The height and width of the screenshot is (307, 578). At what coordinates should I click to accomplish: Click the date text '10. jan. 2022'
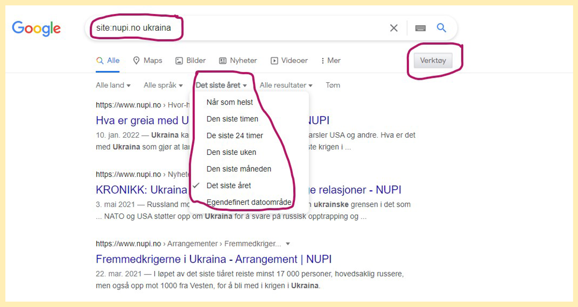117,135
